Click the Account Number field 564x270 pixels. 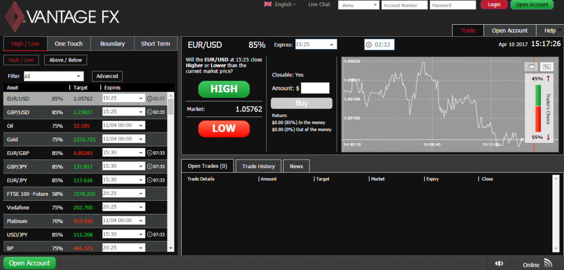click(x=404, y=5)
